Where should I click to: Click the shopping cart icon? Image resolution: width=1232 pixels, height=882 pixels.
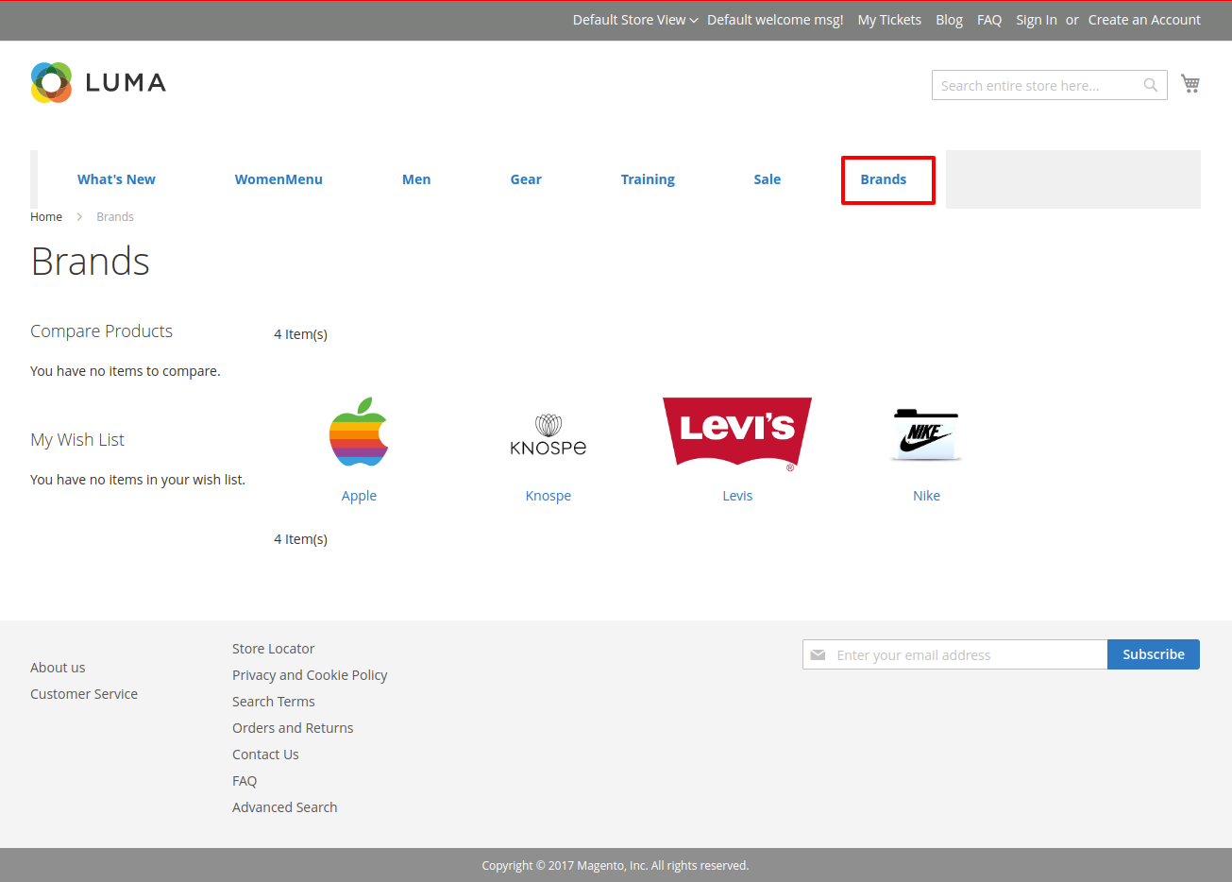click(1190, 84)
